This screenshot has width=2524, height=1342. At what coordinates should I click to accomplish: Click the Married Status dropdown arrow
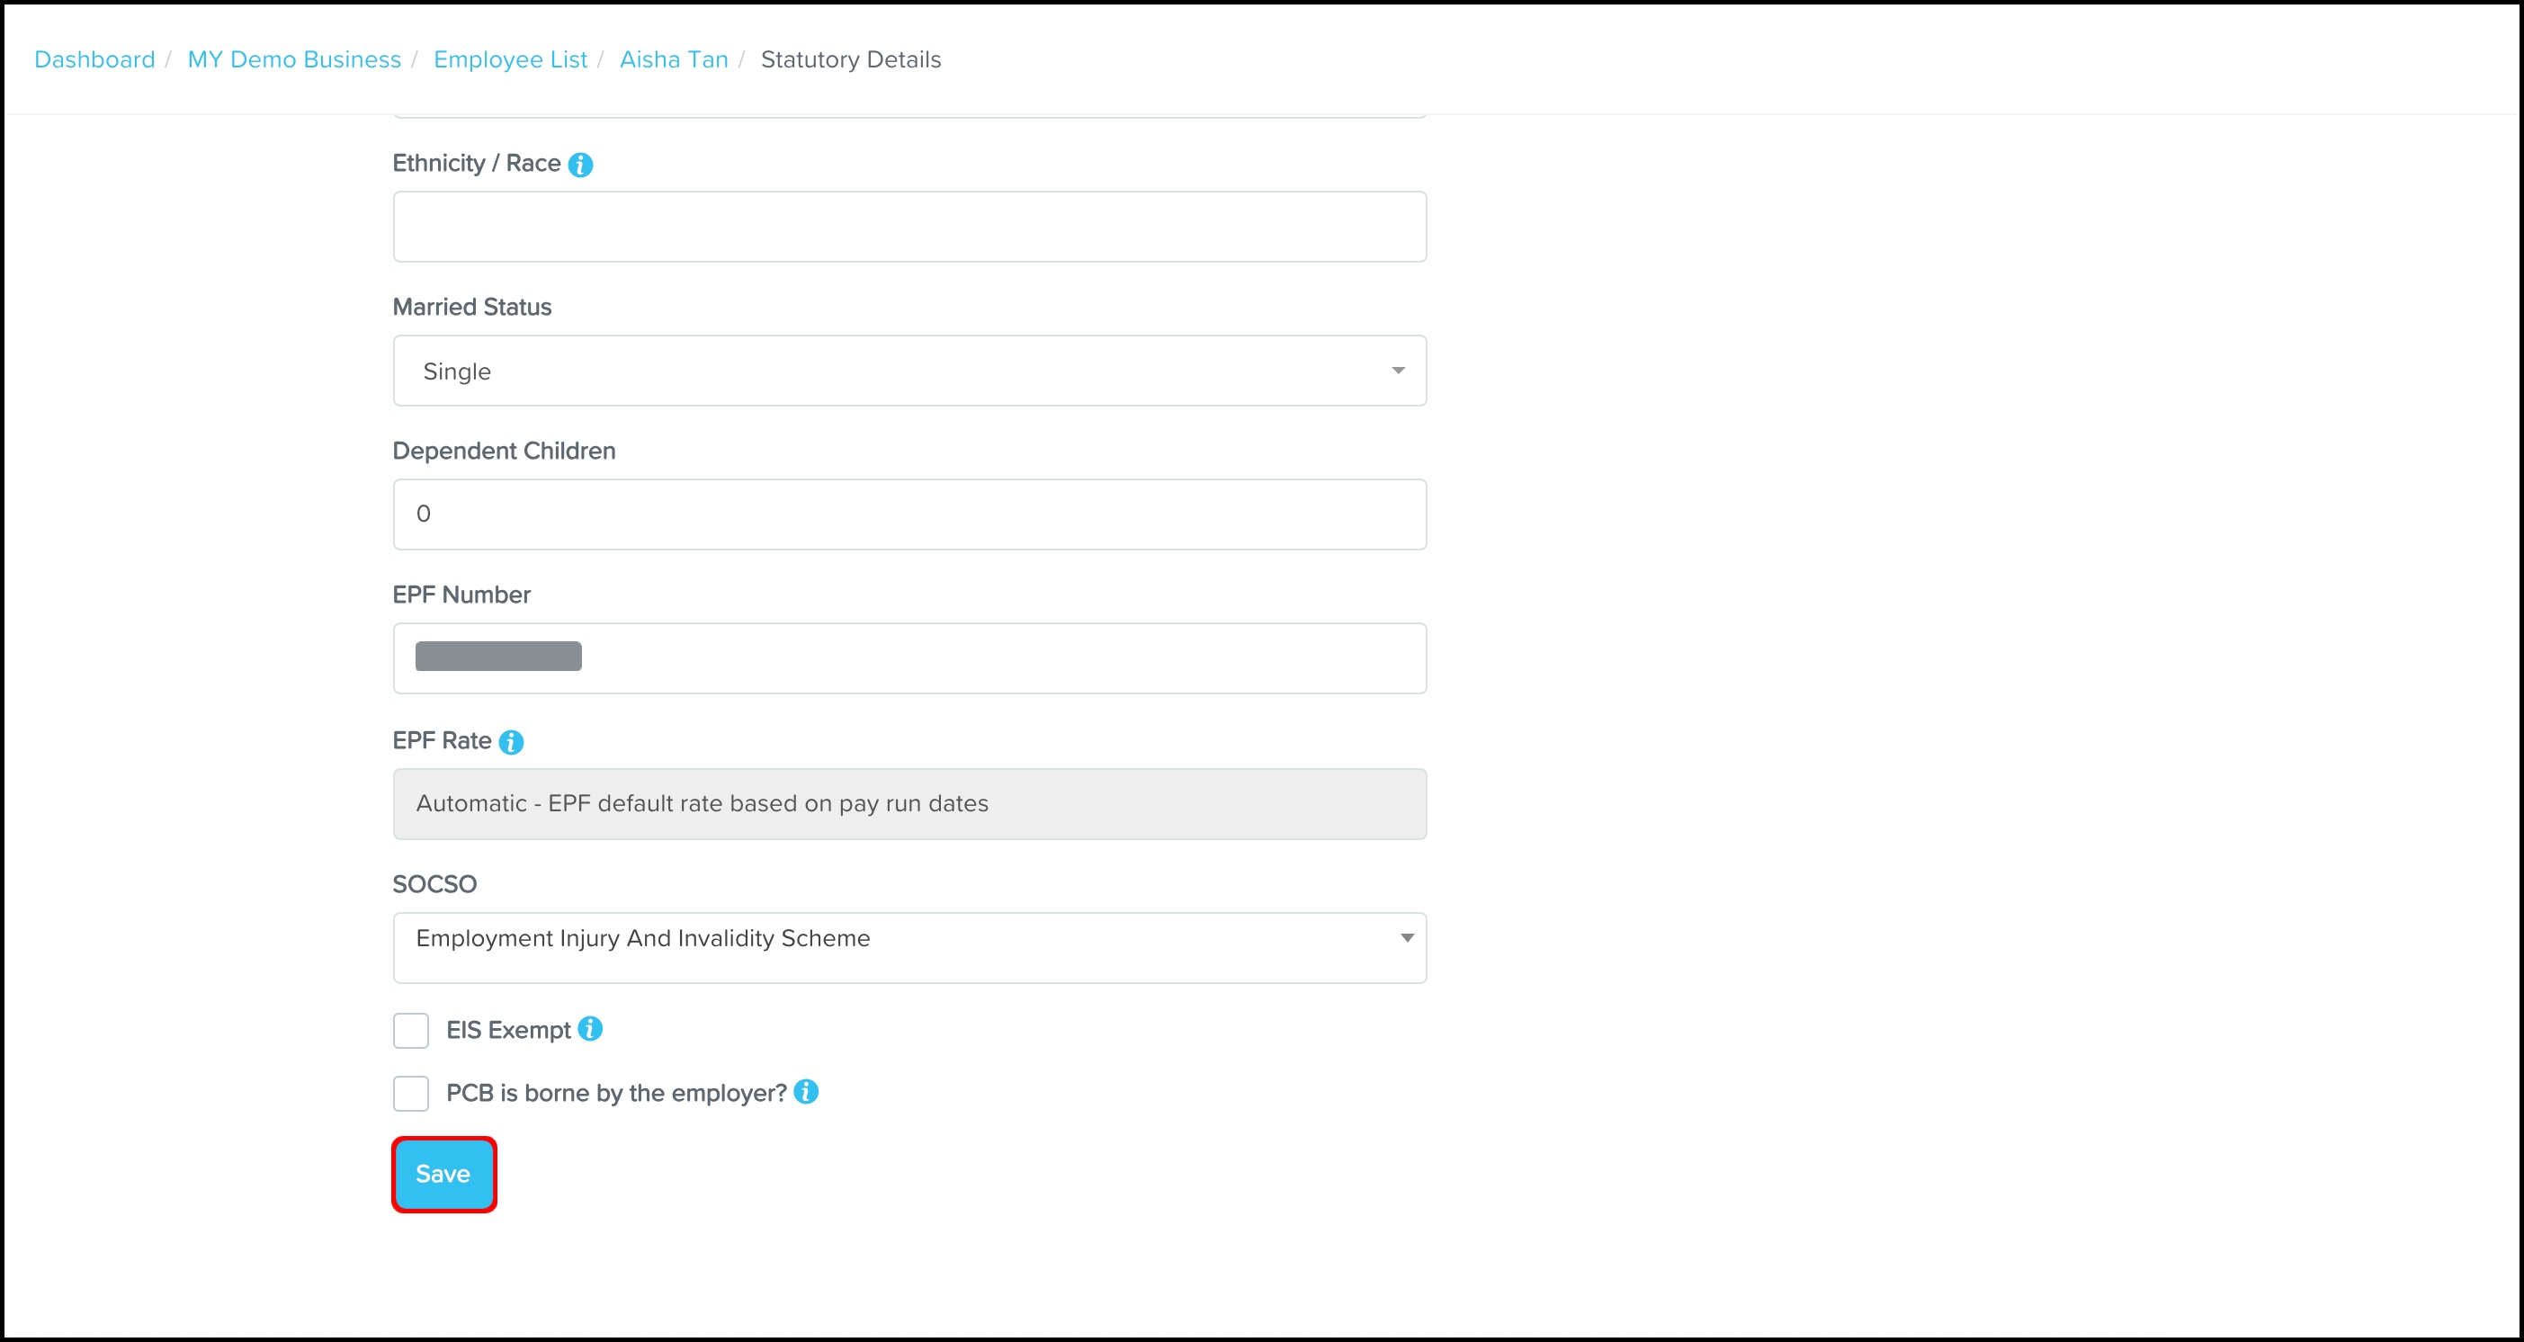point(1398,371)
